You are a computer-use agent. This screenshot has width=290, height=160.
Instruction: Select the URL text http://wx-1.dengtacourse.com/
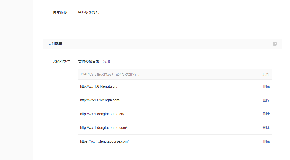coord(103,128)
